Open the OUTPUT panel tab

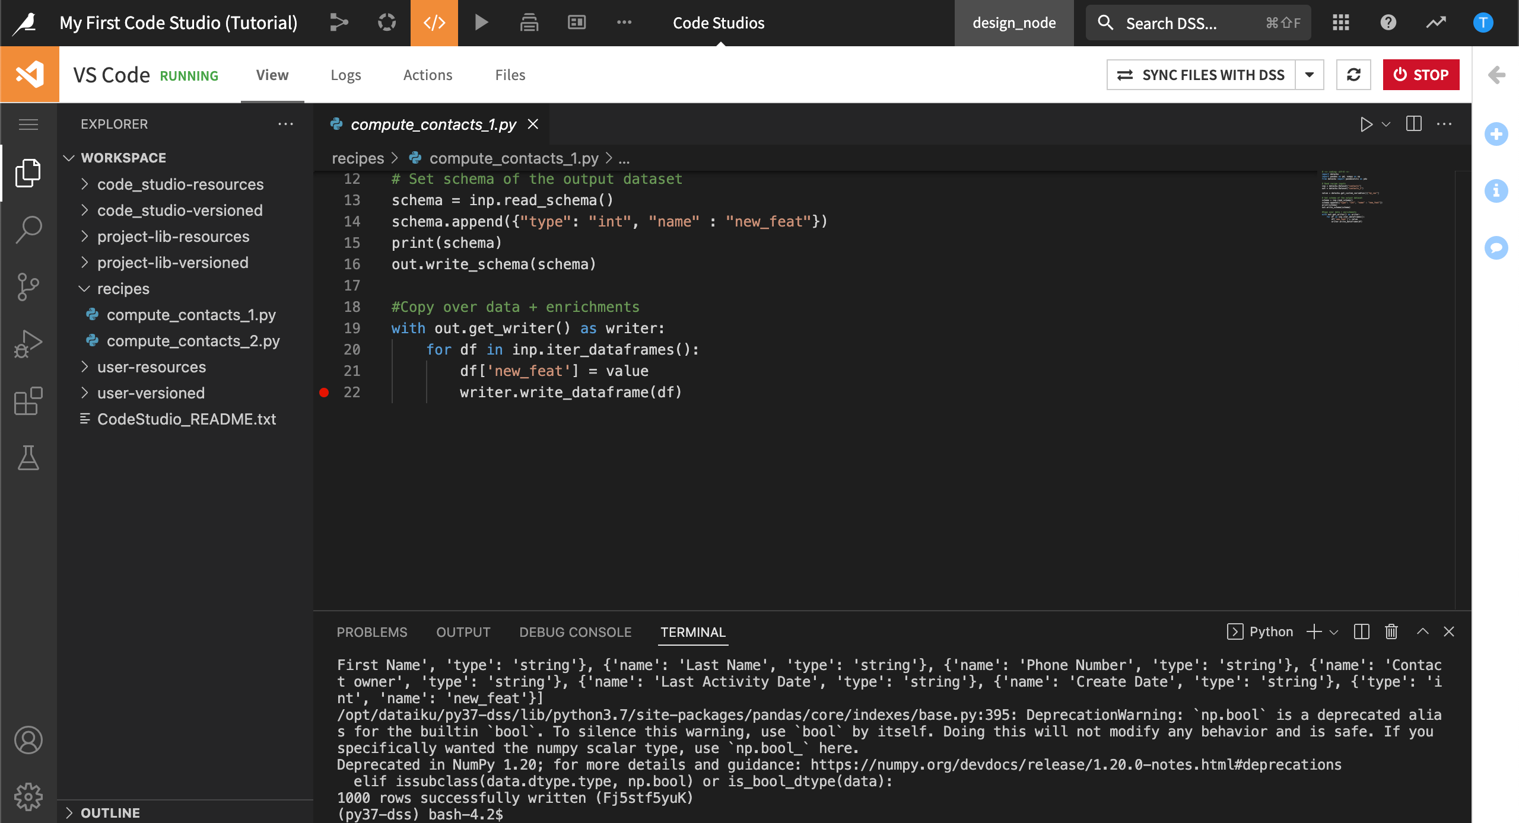tap(463, 632)
